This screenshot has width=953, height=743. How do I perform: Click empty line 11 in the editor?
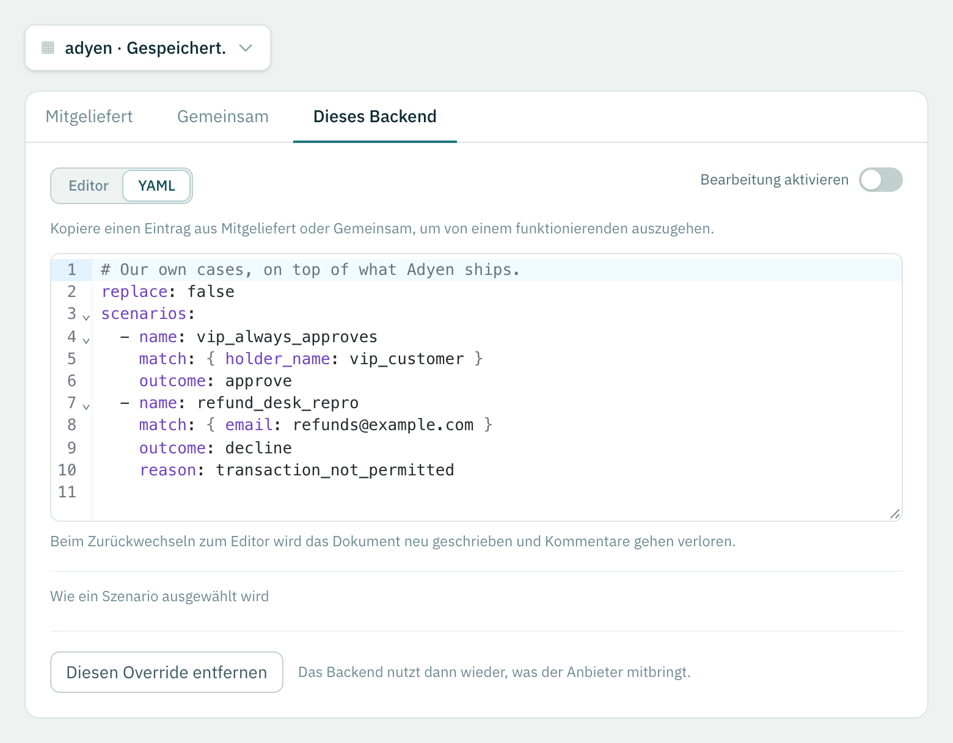(x=497, y=492)
